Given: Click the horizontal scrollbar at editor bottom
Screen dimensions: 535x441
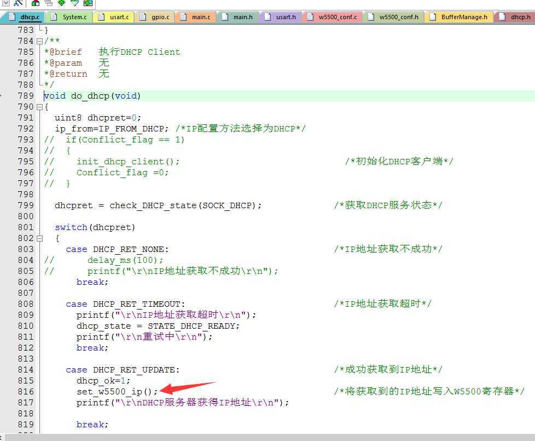Looking at the screenshot, I should [270, 437].
